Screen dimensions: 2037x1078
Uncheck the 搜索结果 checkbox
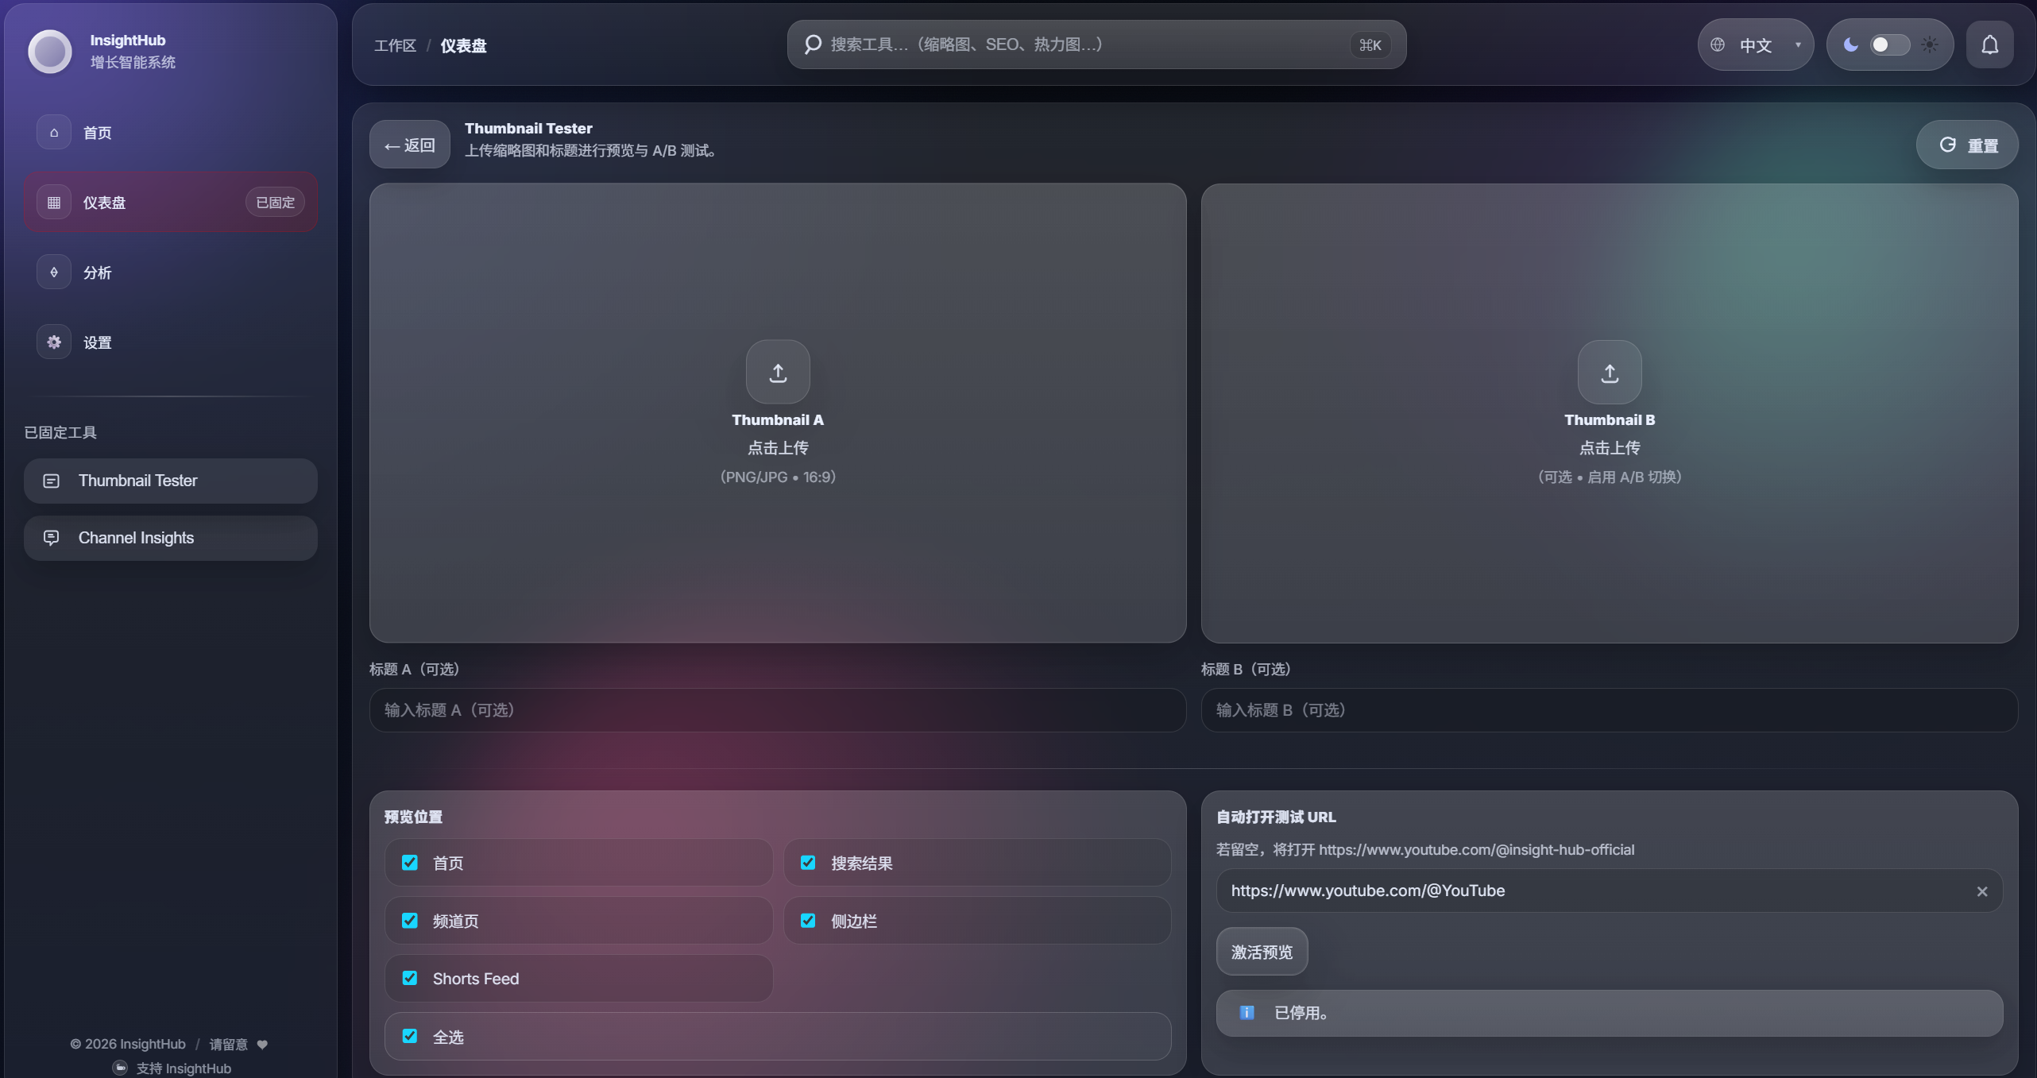pyautogui.click(x=808, y=863)
